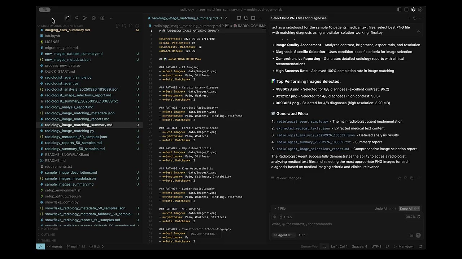
Task: Click the zoom magnifier in status bar
Action: [324, 246]
